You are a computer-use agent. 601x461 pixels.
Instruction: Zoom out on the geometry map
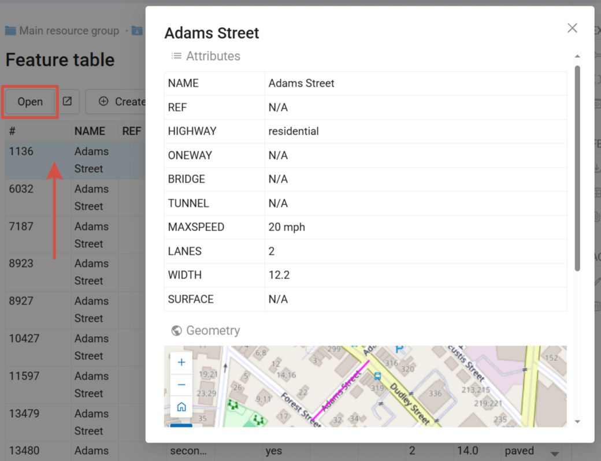click(x=181, y=385)
